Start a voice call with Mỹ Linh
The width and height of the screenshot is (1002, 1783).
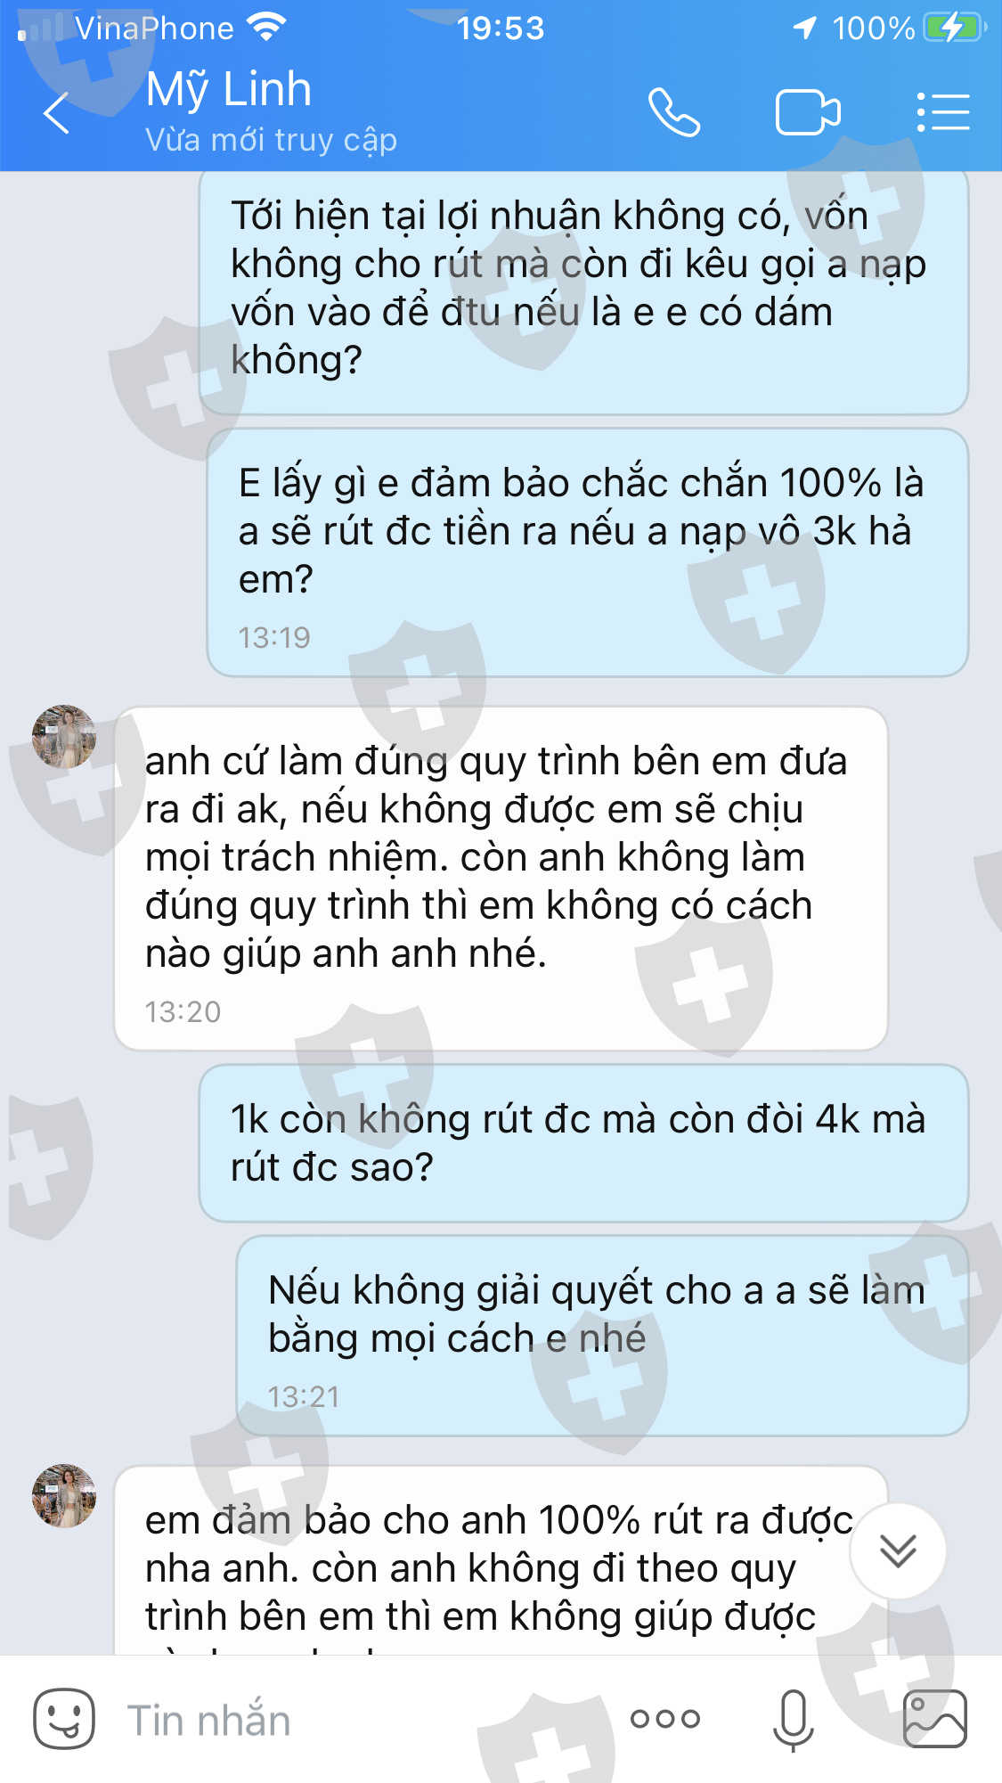674,112
